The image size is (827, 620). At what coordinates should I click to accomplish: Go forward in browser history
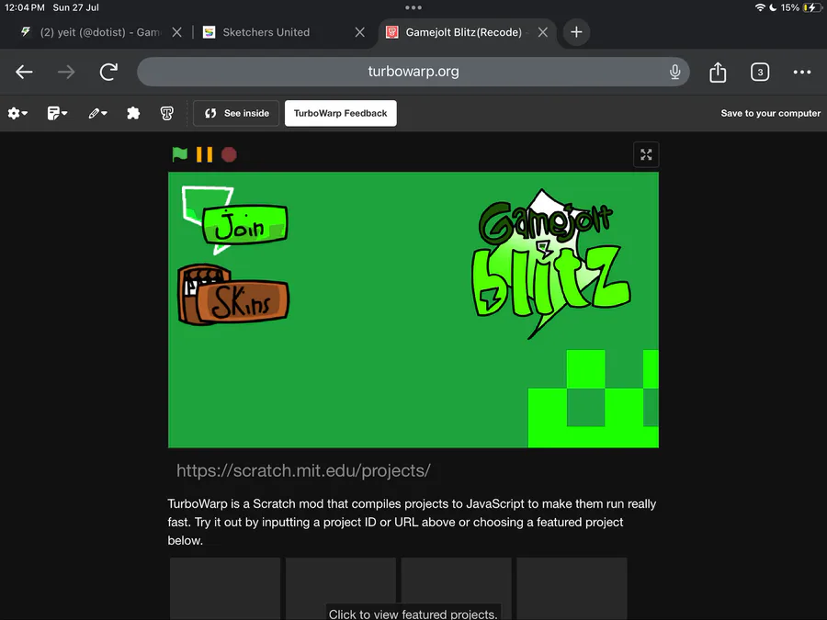pyautogui.click(x=66, y=72)
